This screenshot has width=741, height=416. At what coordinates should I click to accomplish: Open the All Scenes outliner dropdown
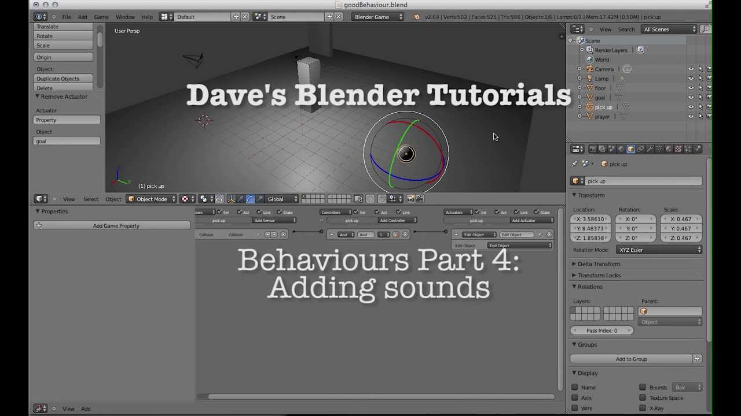[x=669, y=29]
